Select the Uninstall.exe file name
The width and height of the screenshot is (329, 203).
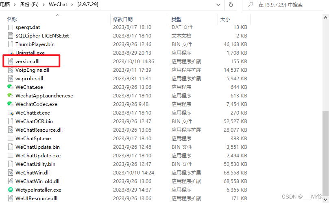pos(30,53)
